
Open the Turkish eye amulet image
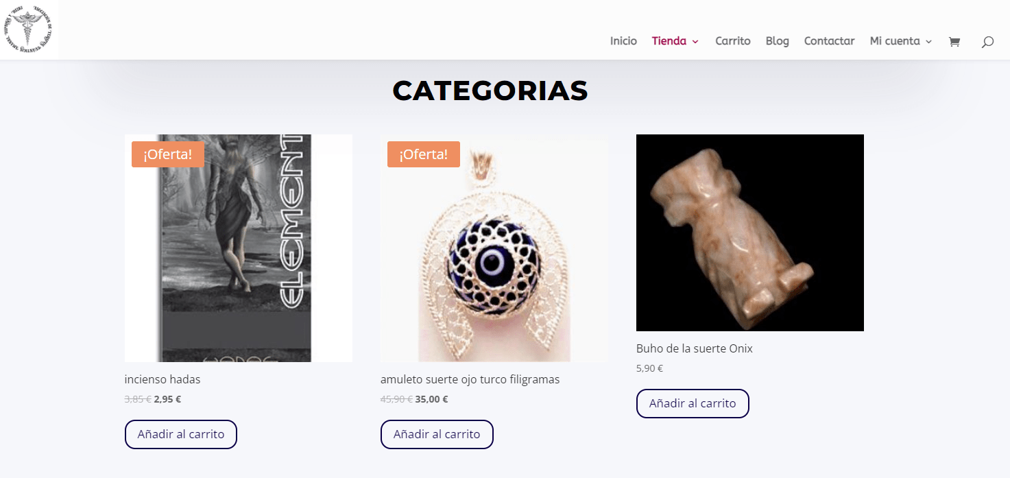(x=494, y=248)
